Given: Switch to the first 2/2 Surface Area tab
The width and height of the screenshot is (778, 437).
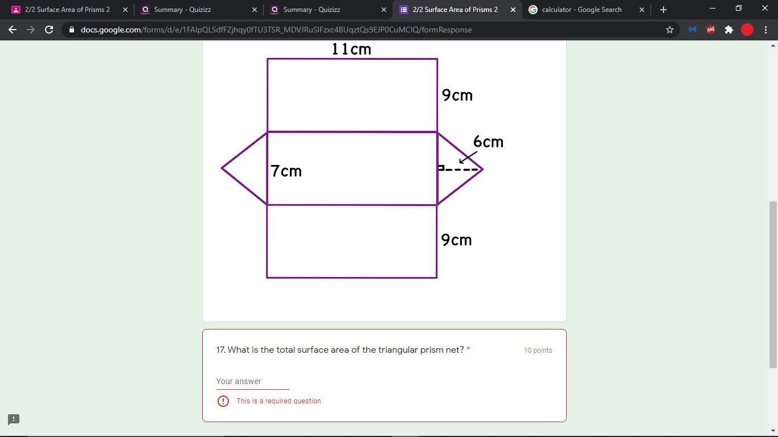Looking at the screenshot, I should point(67,10).
